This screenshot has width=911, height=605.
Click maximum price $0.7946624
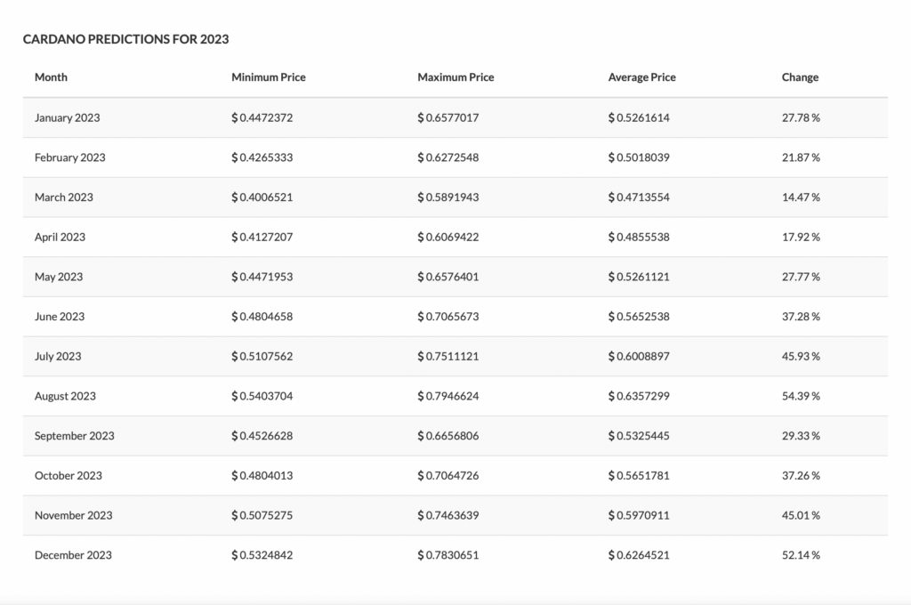click(x=448, y=396)
